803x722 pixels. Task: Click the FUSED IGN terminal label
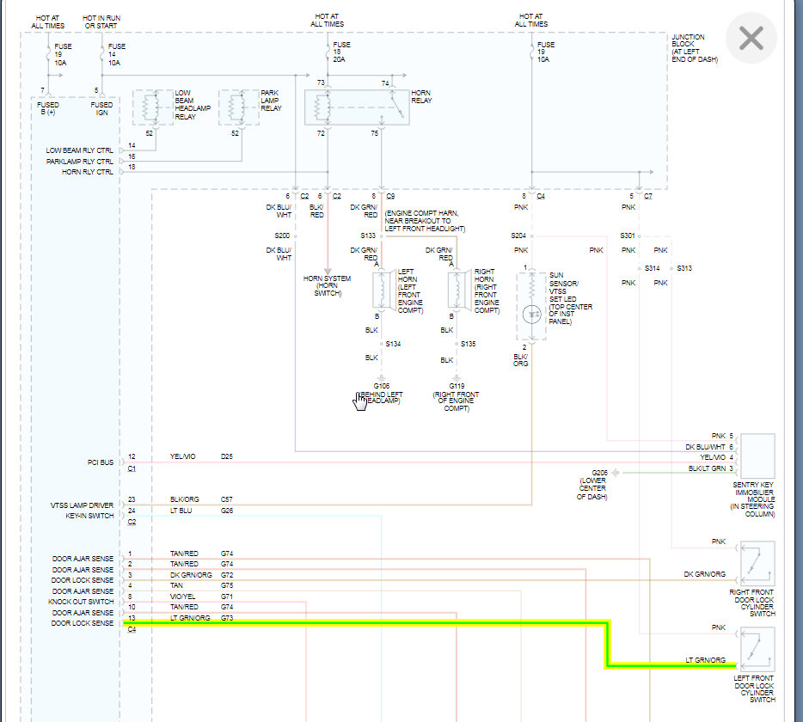(x=101, y=108)
